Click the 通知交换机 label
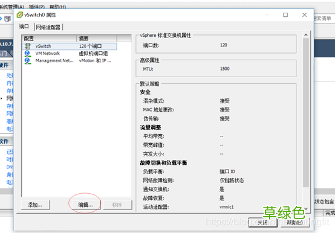This screenshot has width=335, height=233. point(156,190)
